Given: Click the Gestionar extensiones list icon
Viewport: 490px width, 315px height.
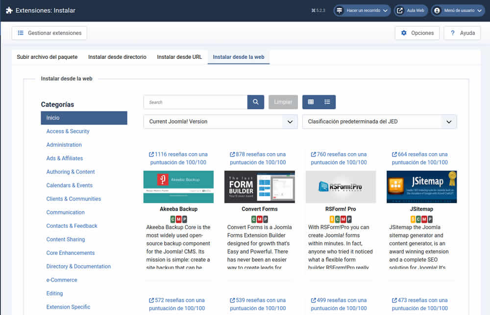Looking at the screenshot, I should point(20,33).
